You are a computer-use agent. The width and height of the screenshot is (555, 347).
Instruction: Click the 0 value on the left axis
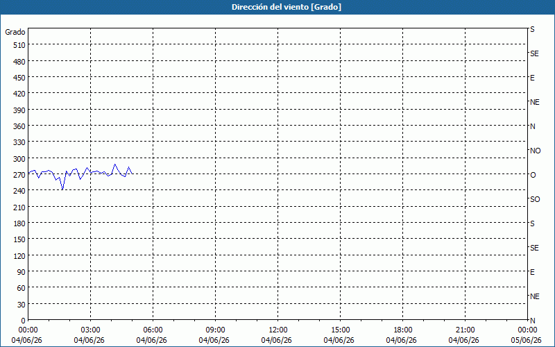coord(24,321)
